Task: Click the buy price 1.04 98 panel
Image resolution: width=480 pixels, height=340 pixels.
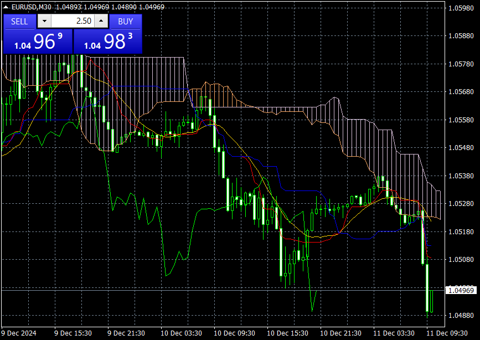Action: (108, 42)
